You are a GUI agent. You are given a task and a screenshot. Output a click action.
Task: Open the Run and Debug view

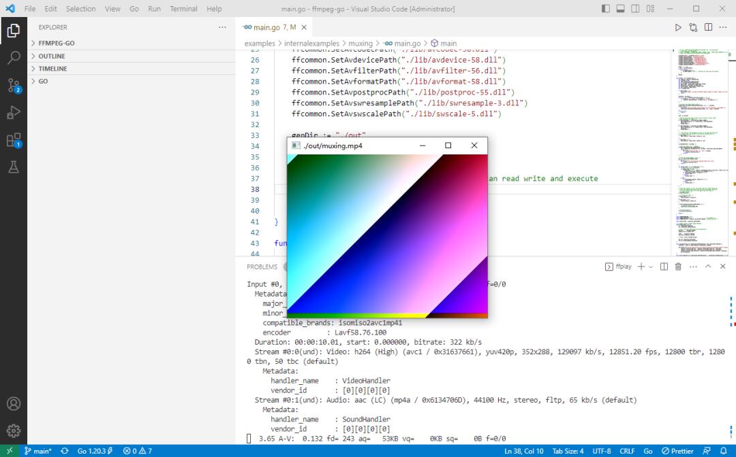pos(14,112)
